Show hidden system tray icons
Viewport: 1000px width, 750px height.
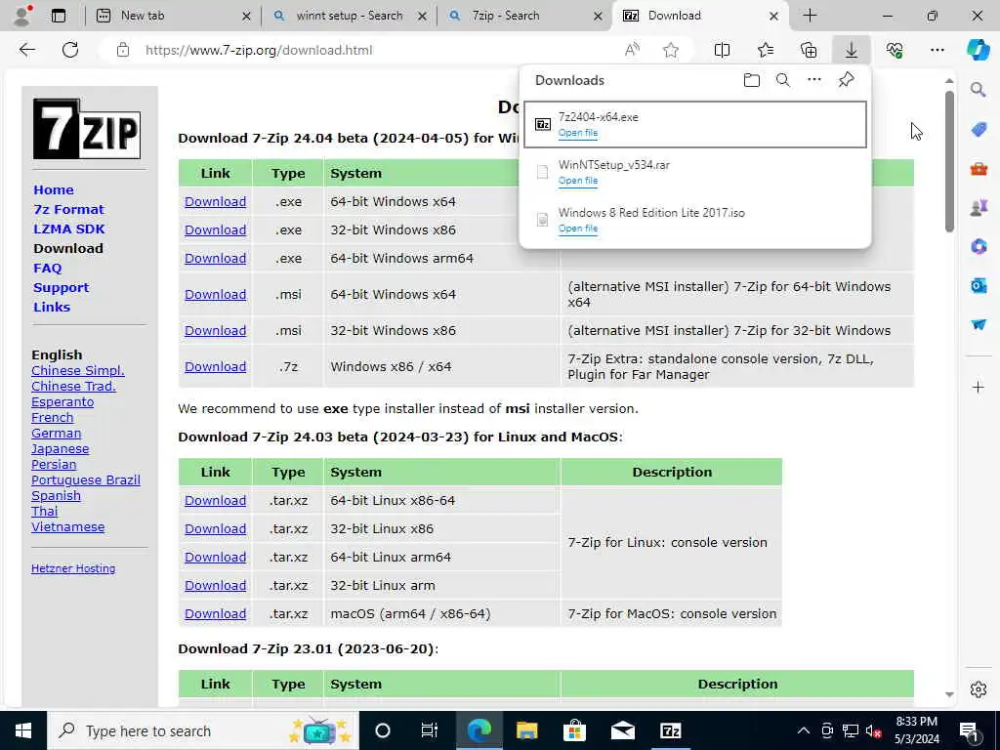click(x=803, y=730)
